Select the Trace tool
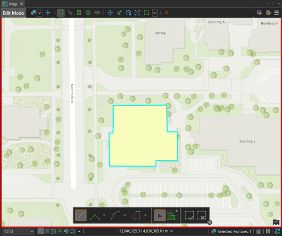282x236 pixels. point(136,215)
